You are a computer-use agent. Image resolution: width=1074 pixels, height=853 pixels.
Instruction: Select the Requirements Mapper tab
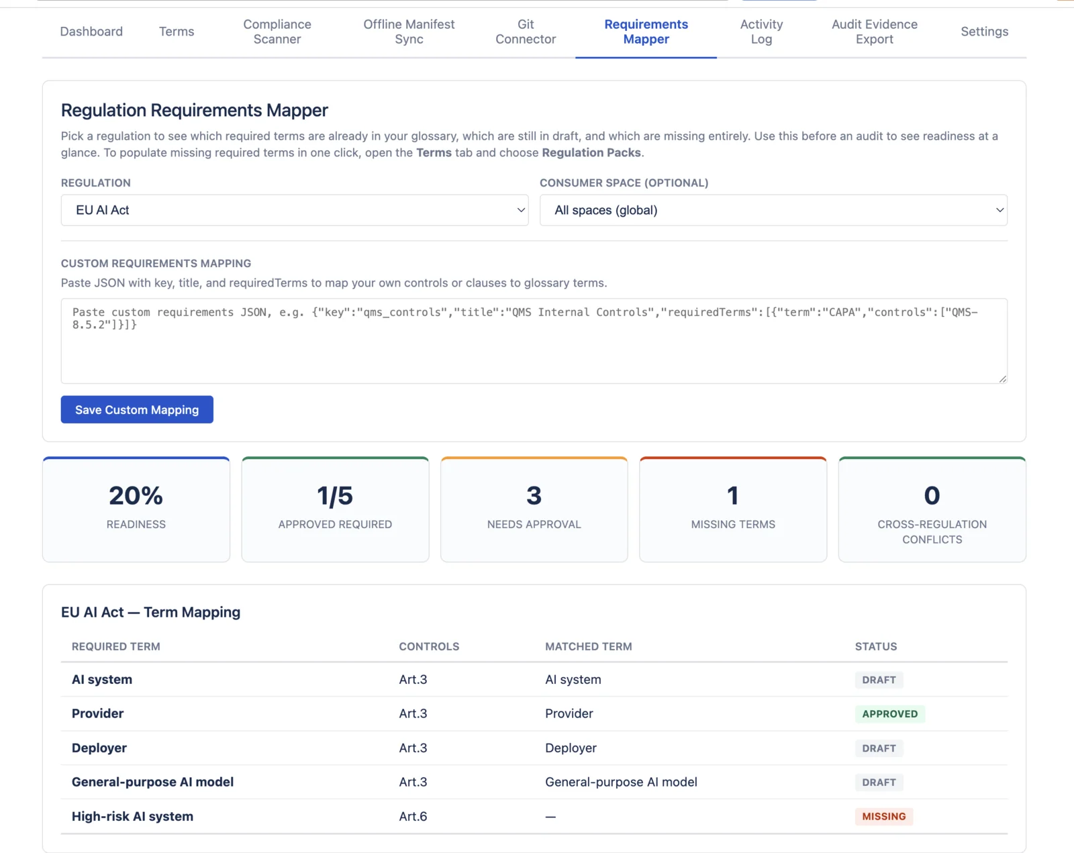point(646,32)
